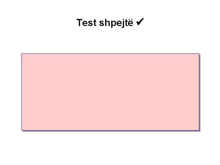The height and width of the screenshot is (165, 220).
Task: Select the pink box's top-left corner
Action: click(x=22, y=54)
